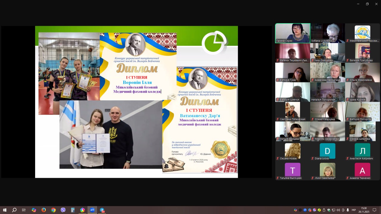Click Diana Lvova's avatar tile

(x=327, y=151)
